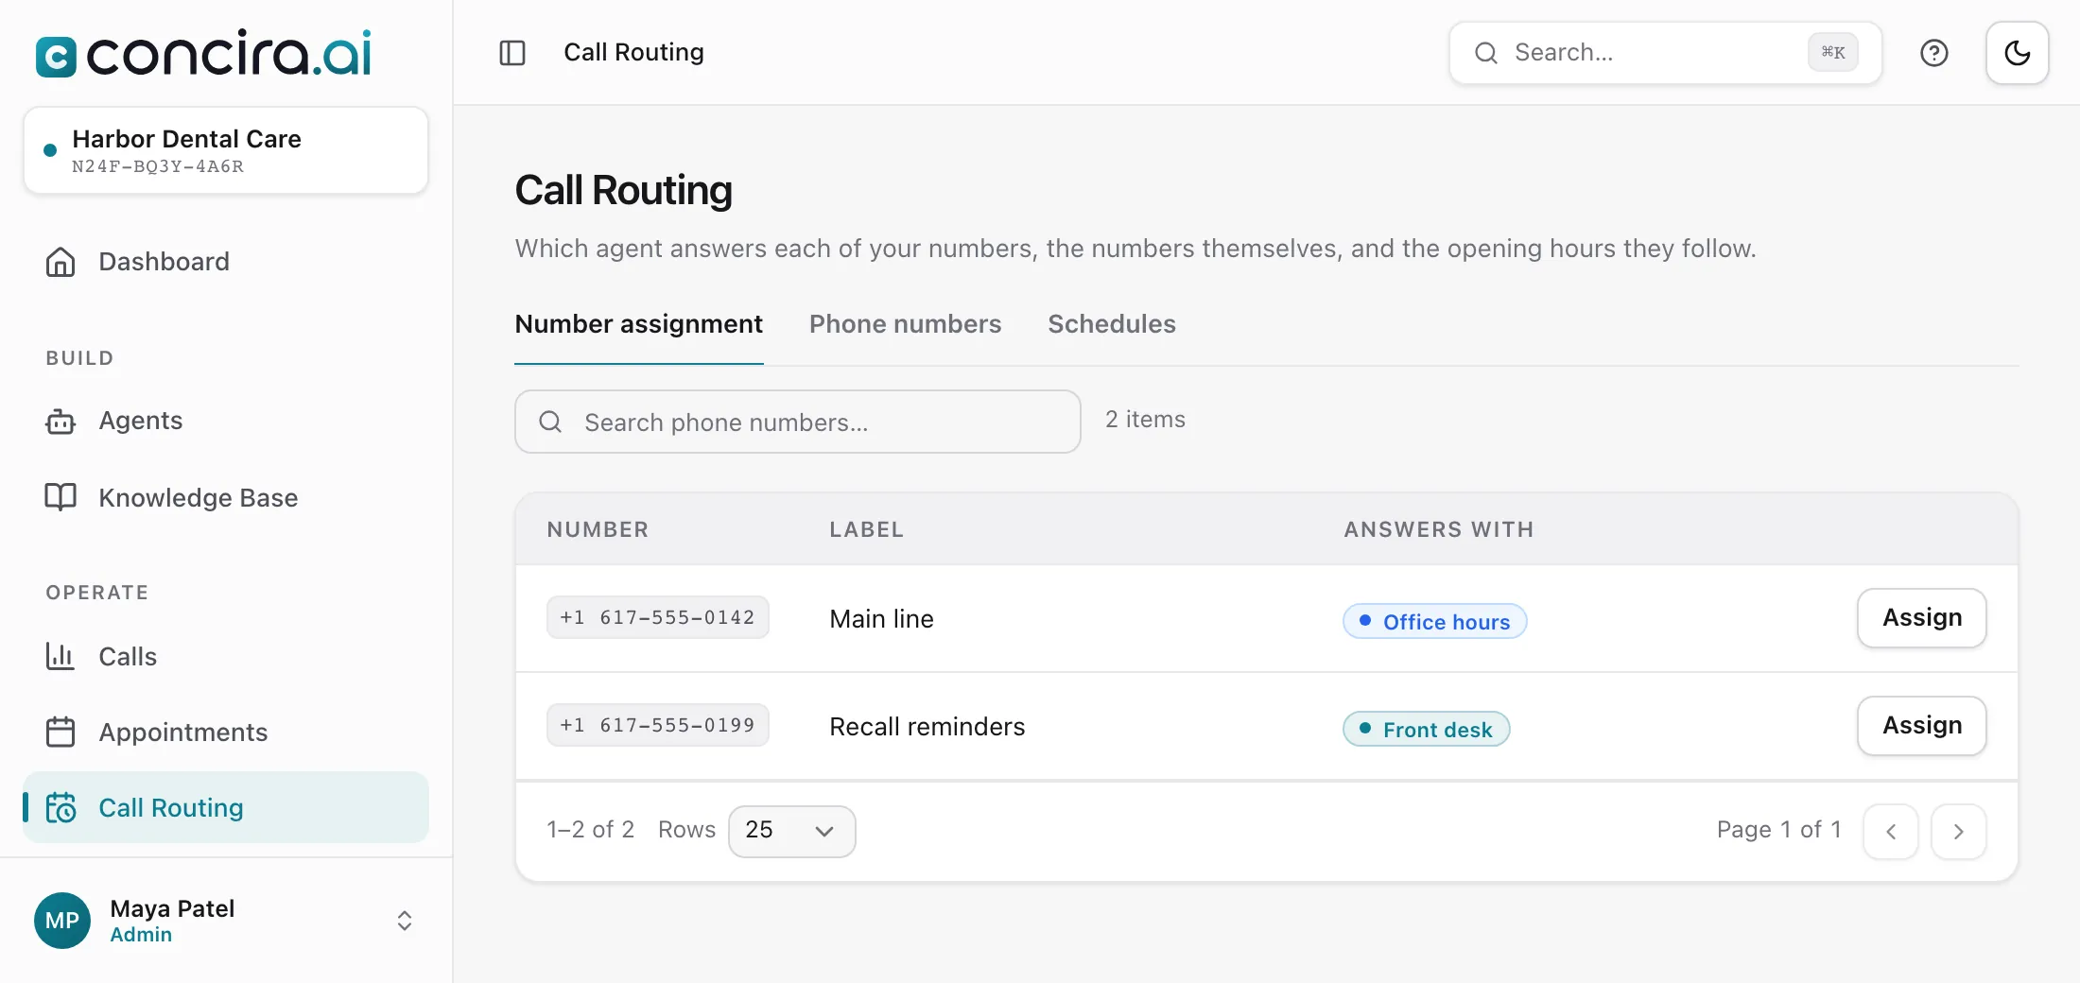Open Calls in the sidebar
Image resolution: width=2080 pixels, height=983 pixels.
tap(226, 656)
